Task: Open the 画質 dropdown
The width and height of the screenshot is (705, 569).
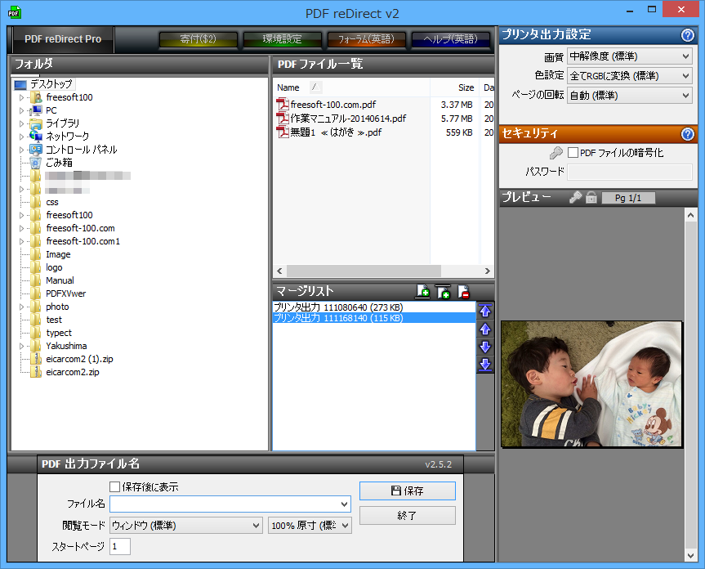Action: click(629, 56)
